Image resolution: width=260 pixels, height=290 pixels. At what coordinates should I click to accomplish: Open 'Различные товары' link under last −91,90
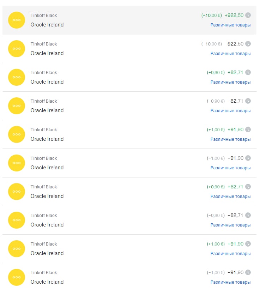coord(230,282)
